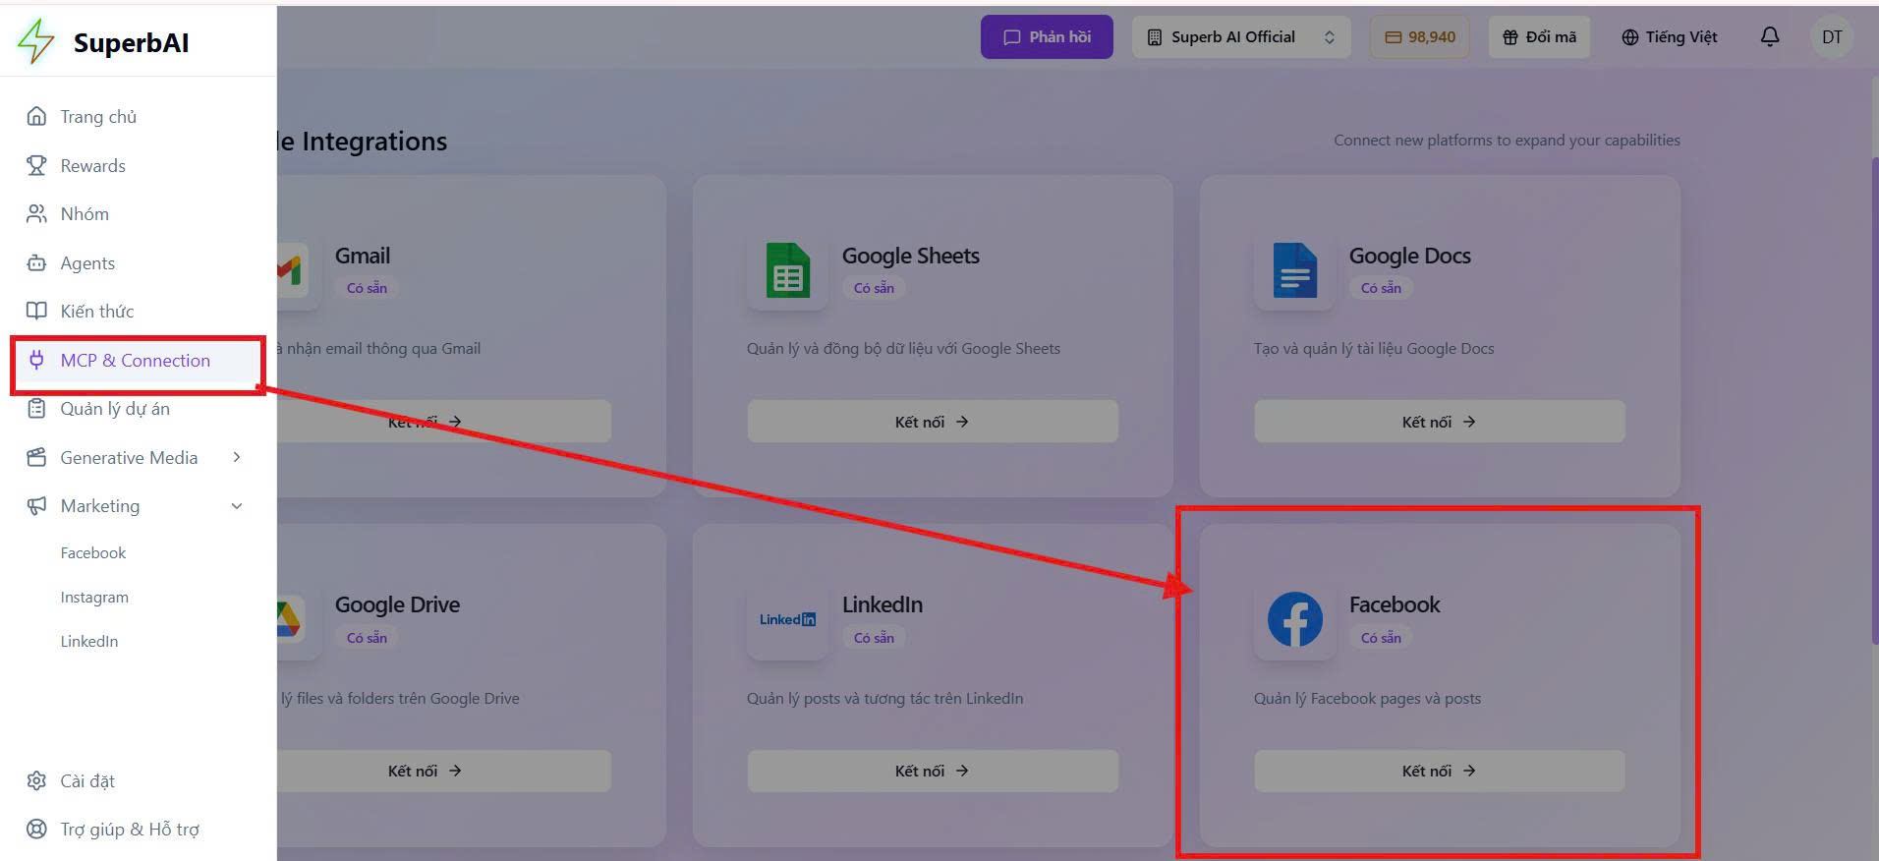The height and width of the screenshot is (861, 1879).
Task: Click the 98,940 credits balance
Action: click(1419, 36)
